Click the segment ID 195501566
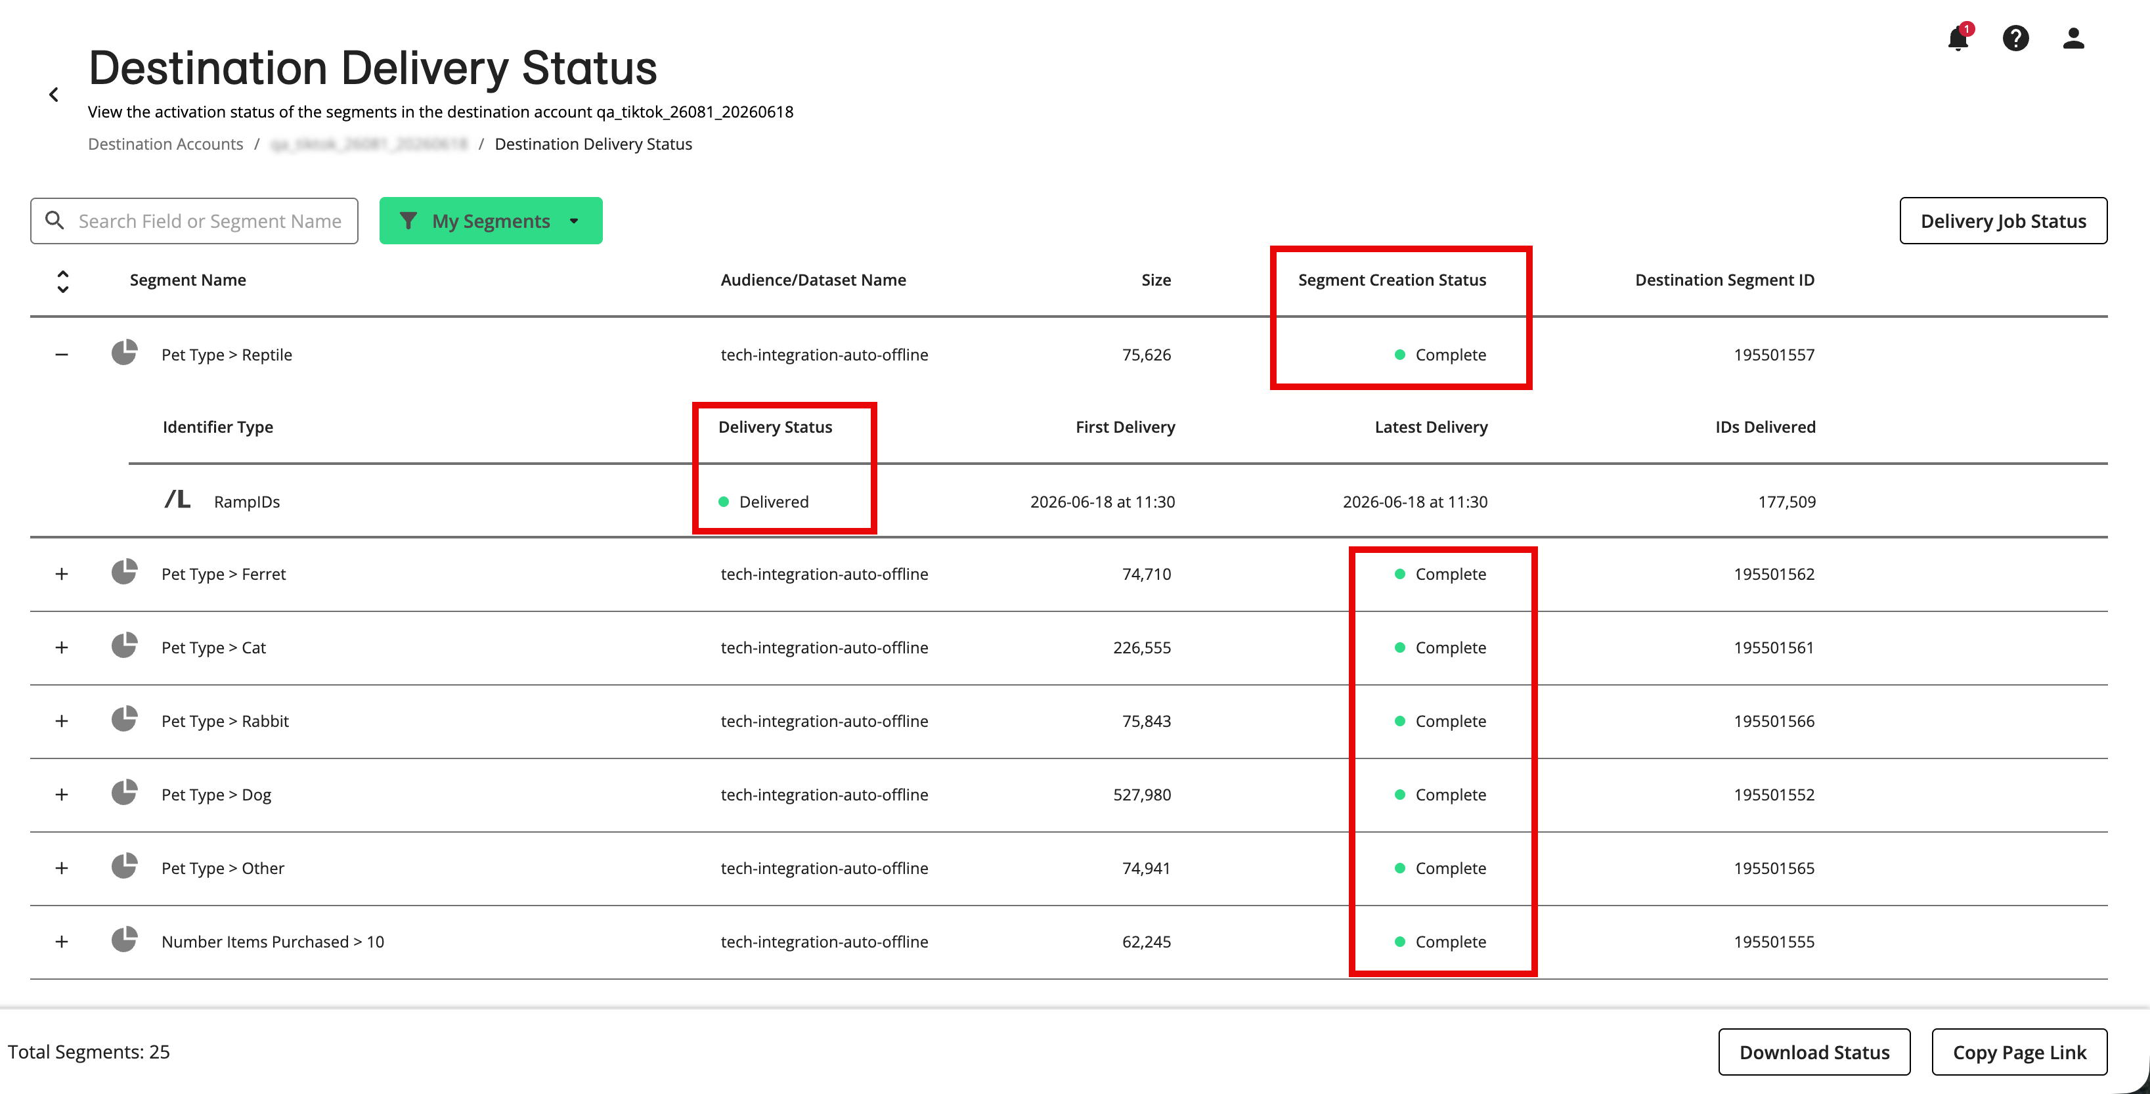The height and width of the screenshot is (1094, 2150). [x=1774, y=721]
